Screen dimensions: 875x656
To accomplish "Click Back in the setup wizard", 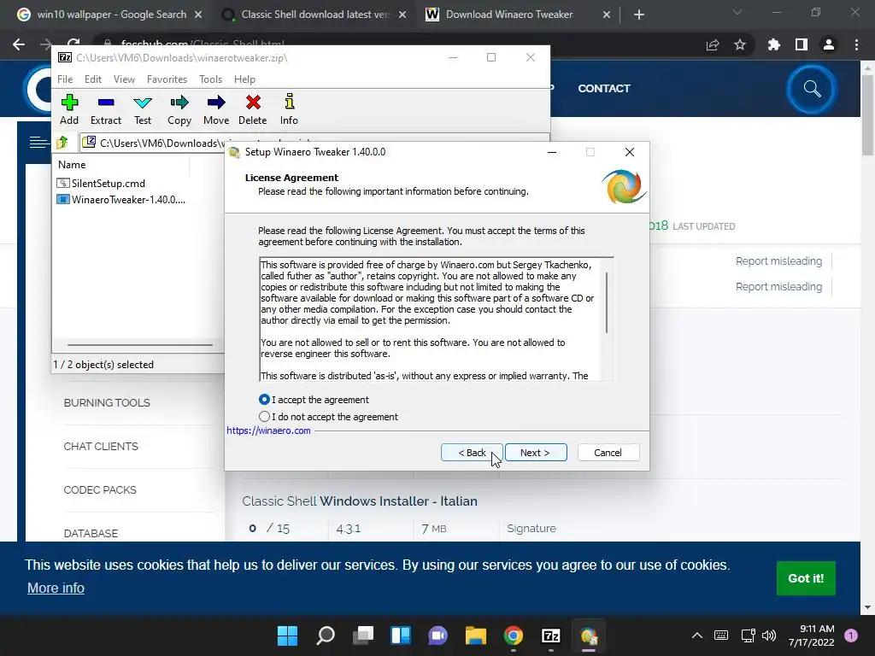I will 472,453.
